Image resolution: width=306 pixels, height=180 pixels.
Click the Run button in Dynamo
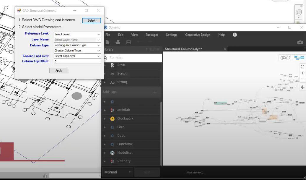click(x=147, y=172)
